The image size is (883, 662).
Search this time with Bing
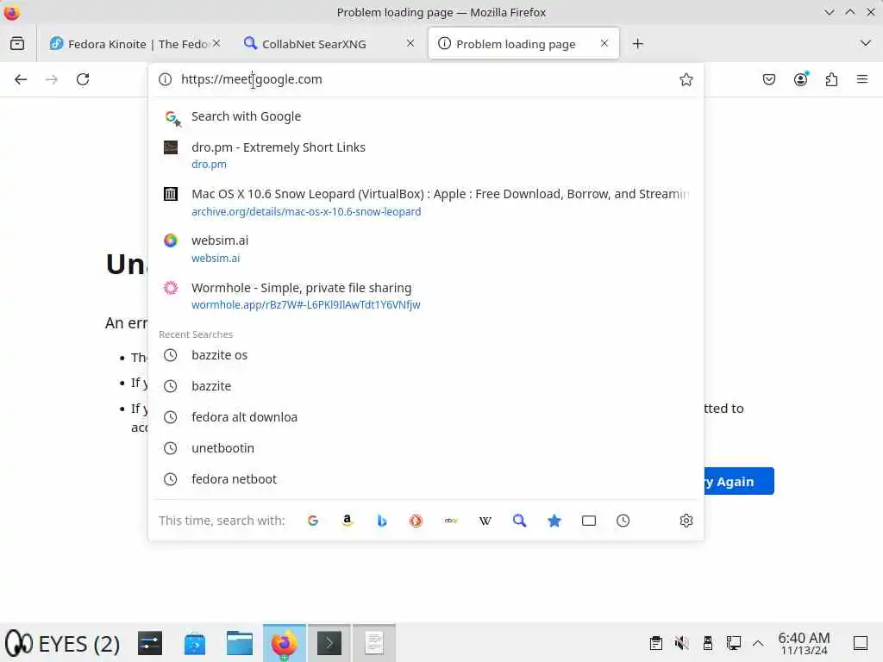382,521
